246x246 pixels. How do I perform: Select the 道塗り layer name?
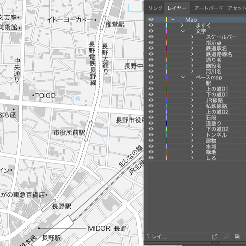(x=214, y=123)
